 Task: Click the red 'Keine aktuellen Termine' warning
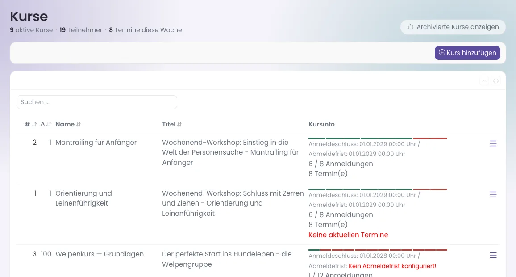(x=348, y=235)
